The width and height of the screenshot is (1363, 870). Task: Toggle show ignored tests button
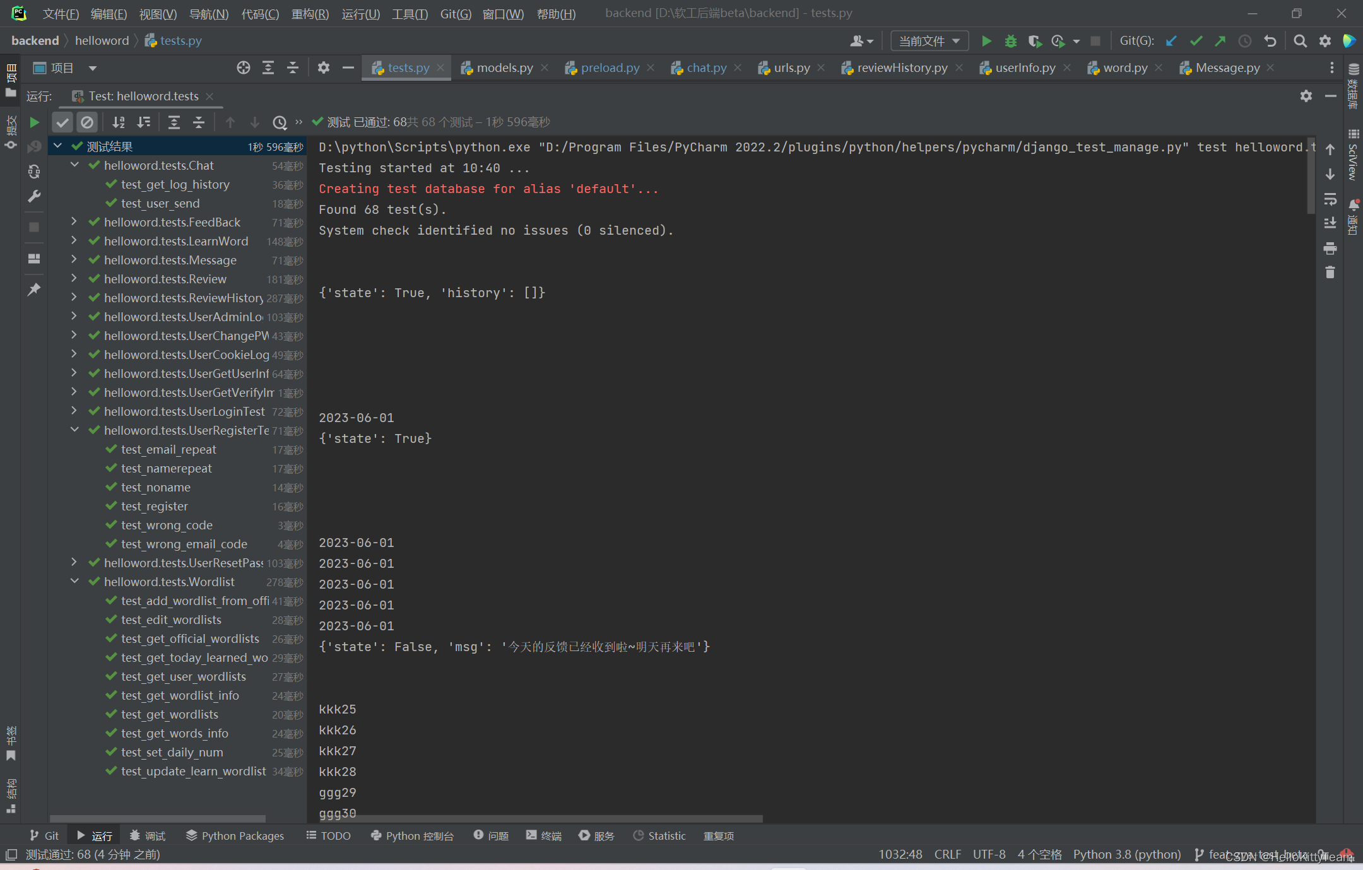click(87, 122)
